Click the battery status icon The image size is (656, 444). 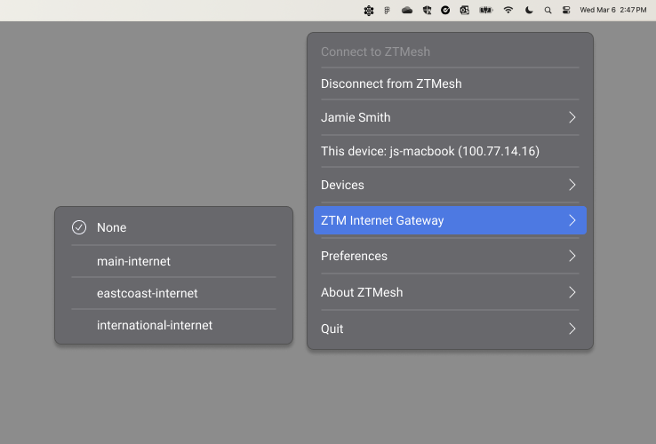[x=486, y=10]
